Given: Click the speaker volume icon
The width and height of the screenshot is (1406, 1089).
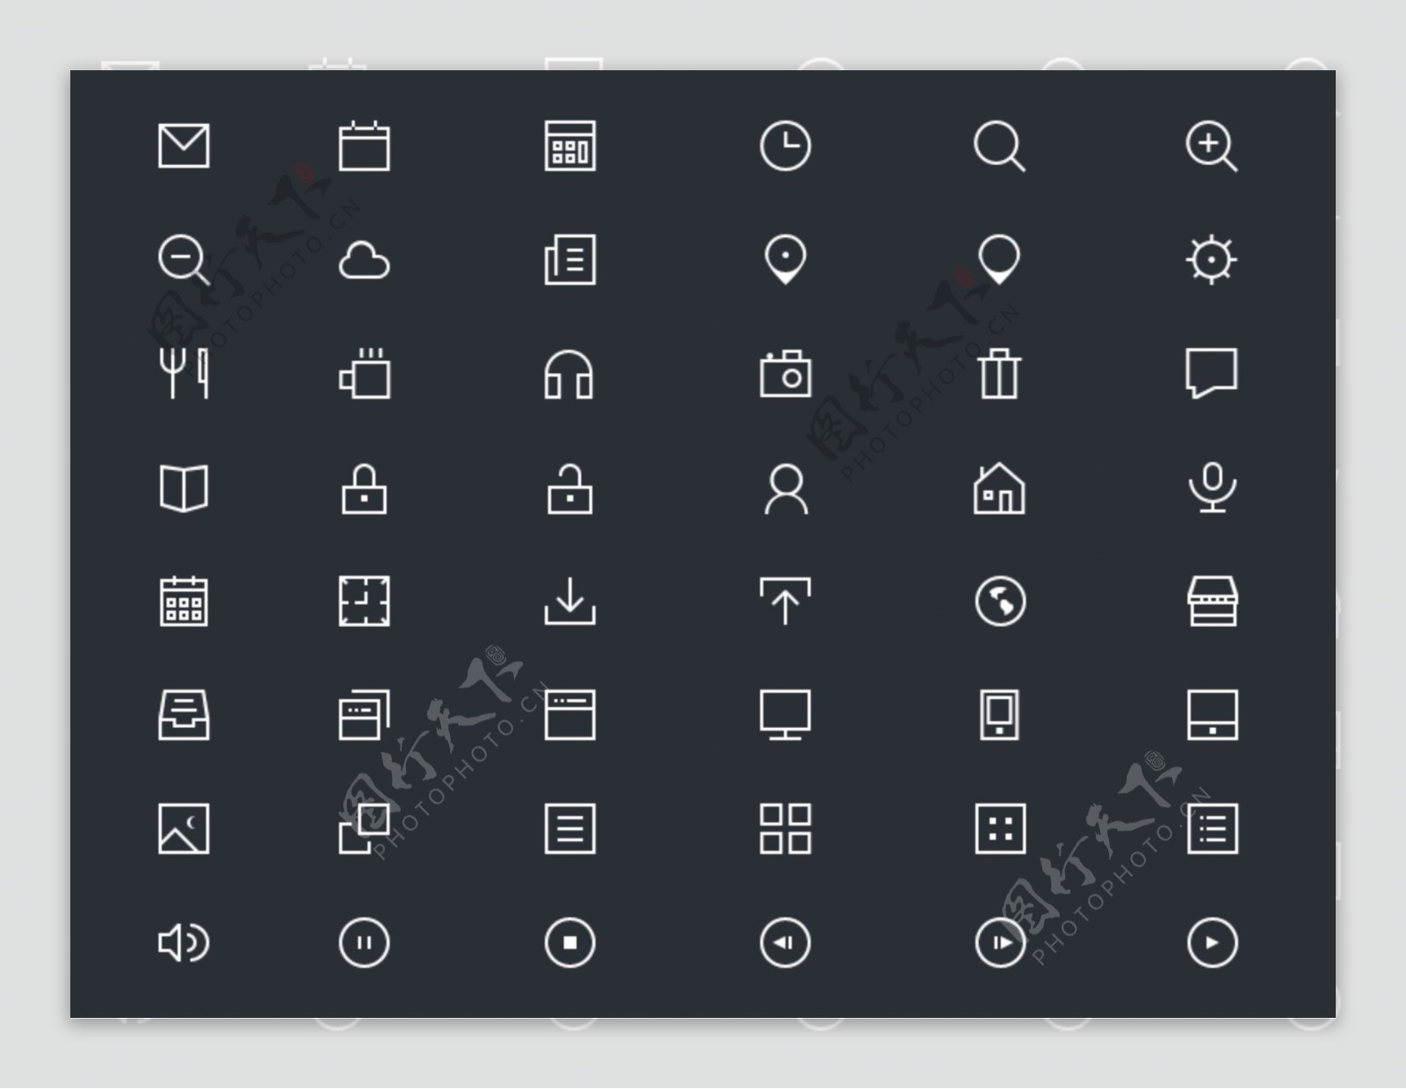Looking at the screenshot, I should point(184,943).
